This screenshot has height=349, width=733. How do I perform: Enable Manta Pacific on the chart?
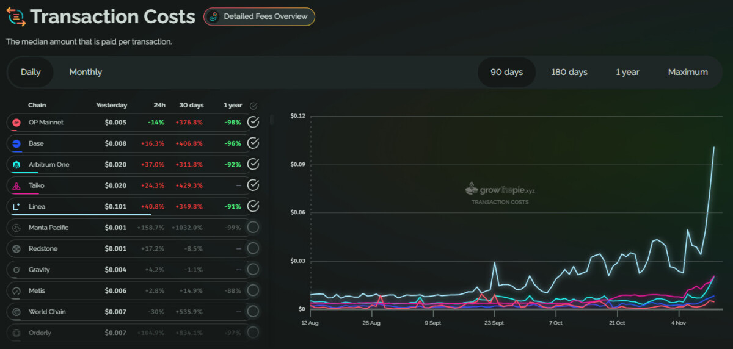tap(253, 228)
